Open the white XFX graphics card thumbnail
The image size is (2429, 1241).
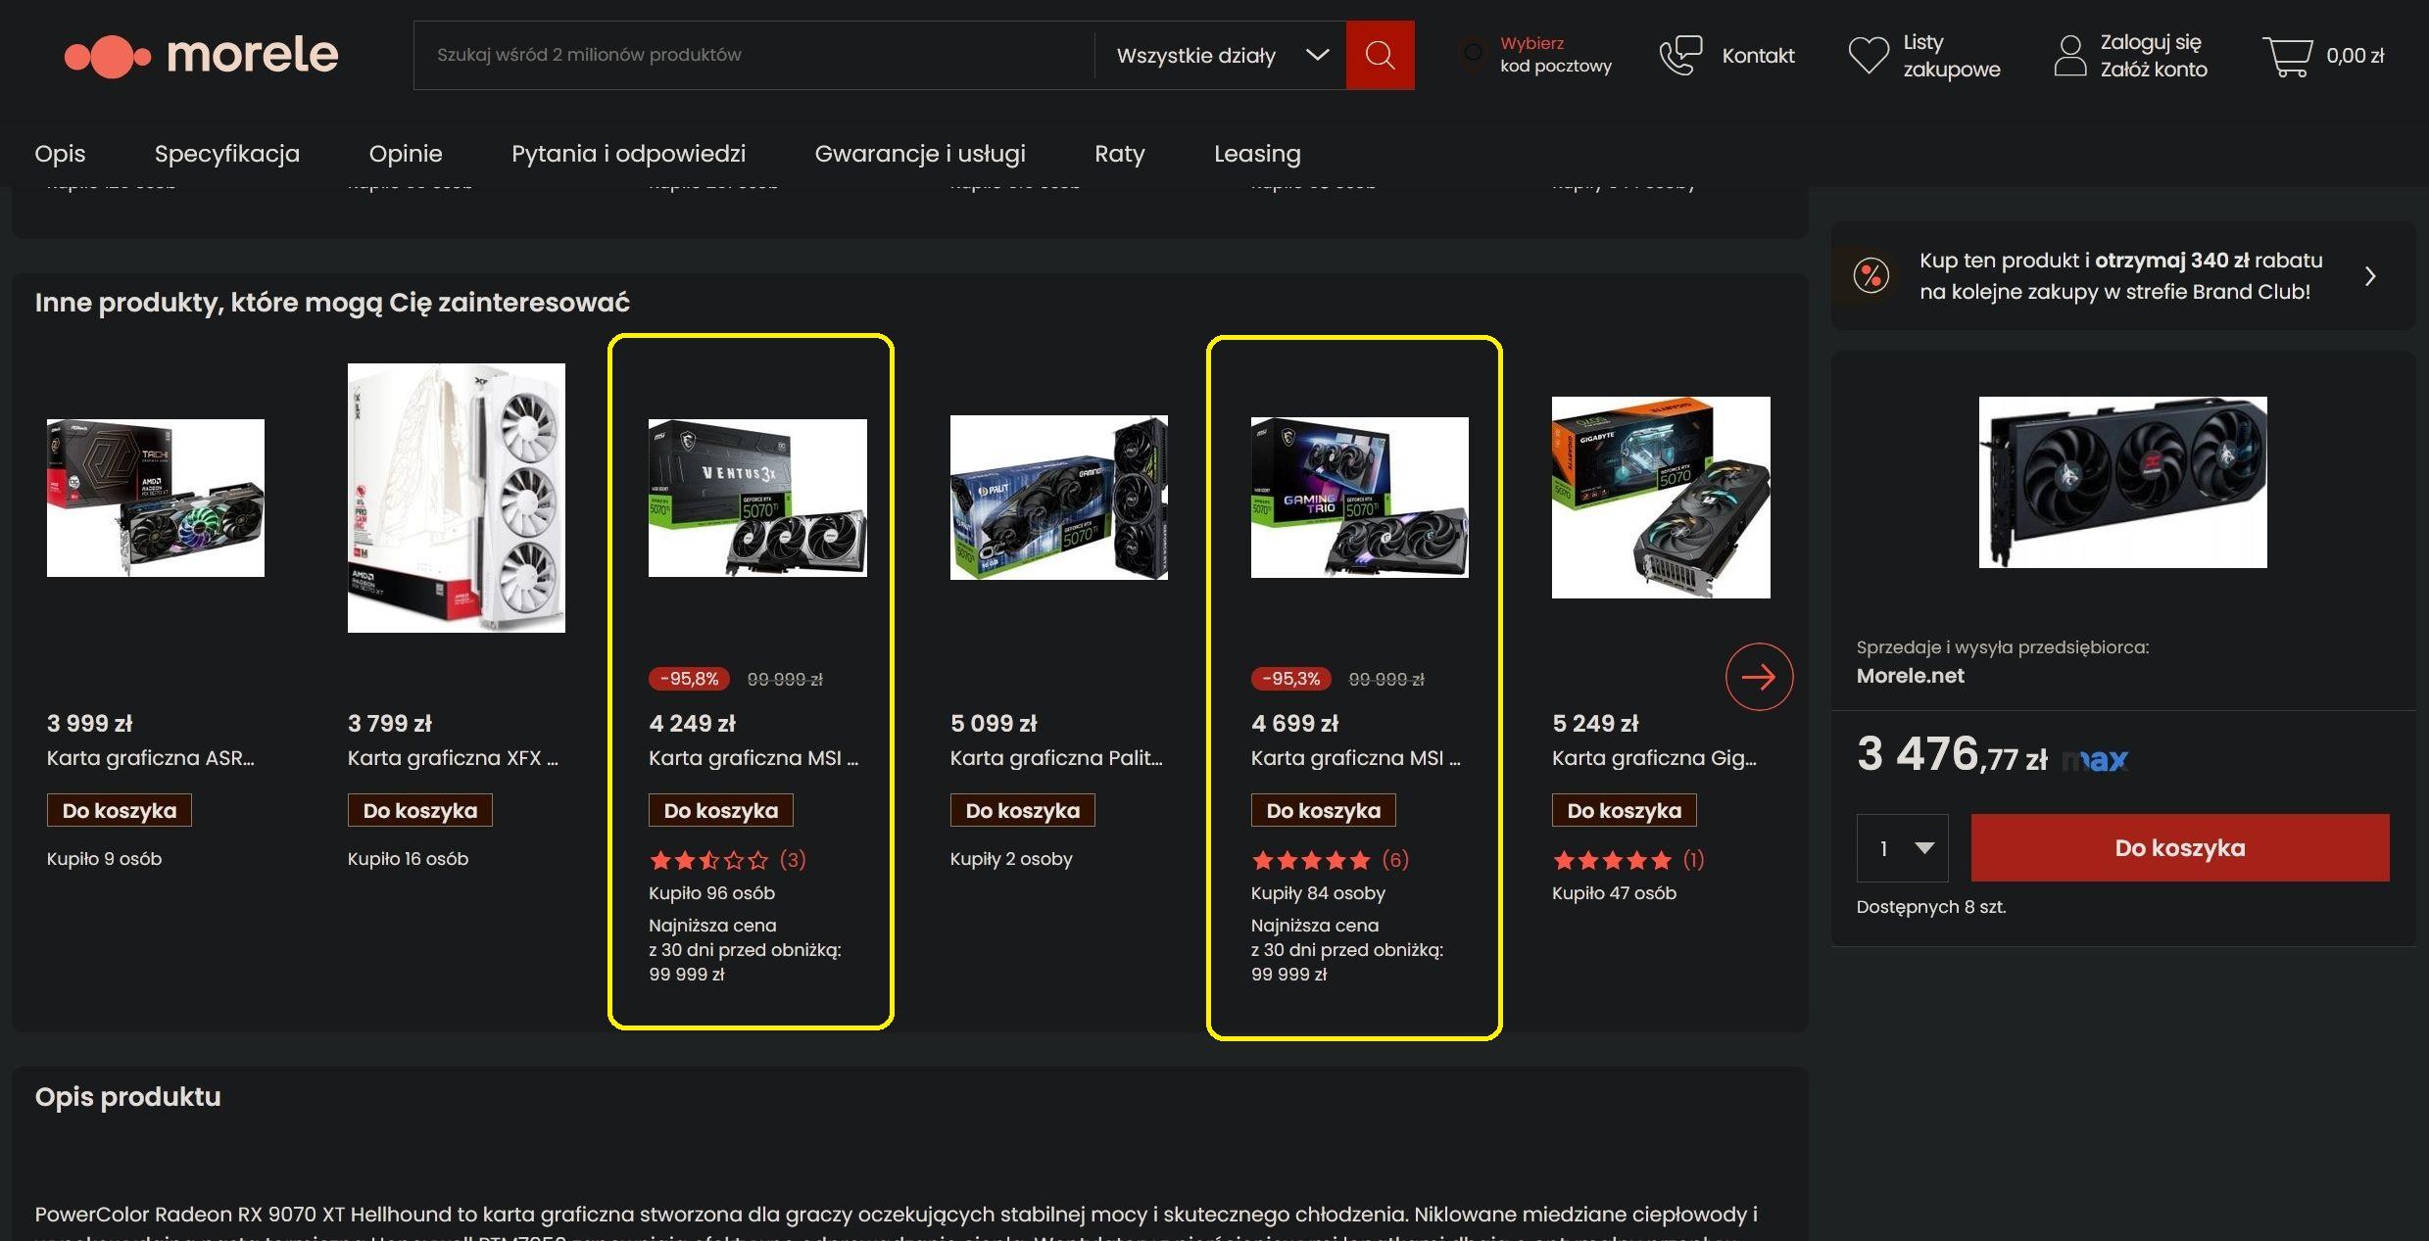(x=457, y=498)
